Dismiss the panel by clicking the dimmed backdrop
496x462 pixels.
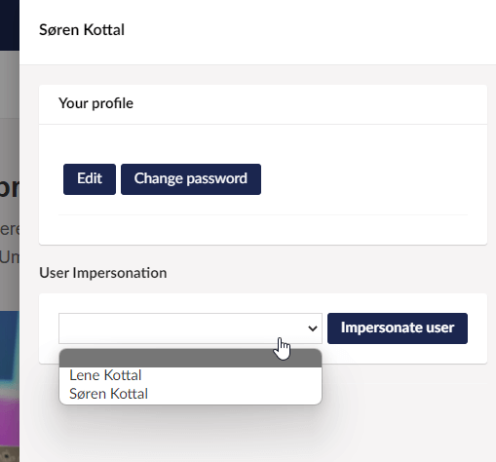[x=10, y=85]
